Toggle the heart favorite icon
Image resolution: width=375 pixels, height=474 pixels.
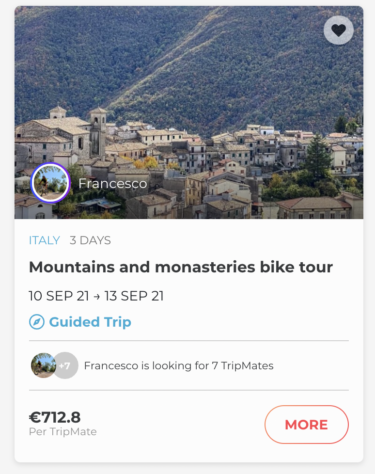pyautogui.click(x=338, y=30)
